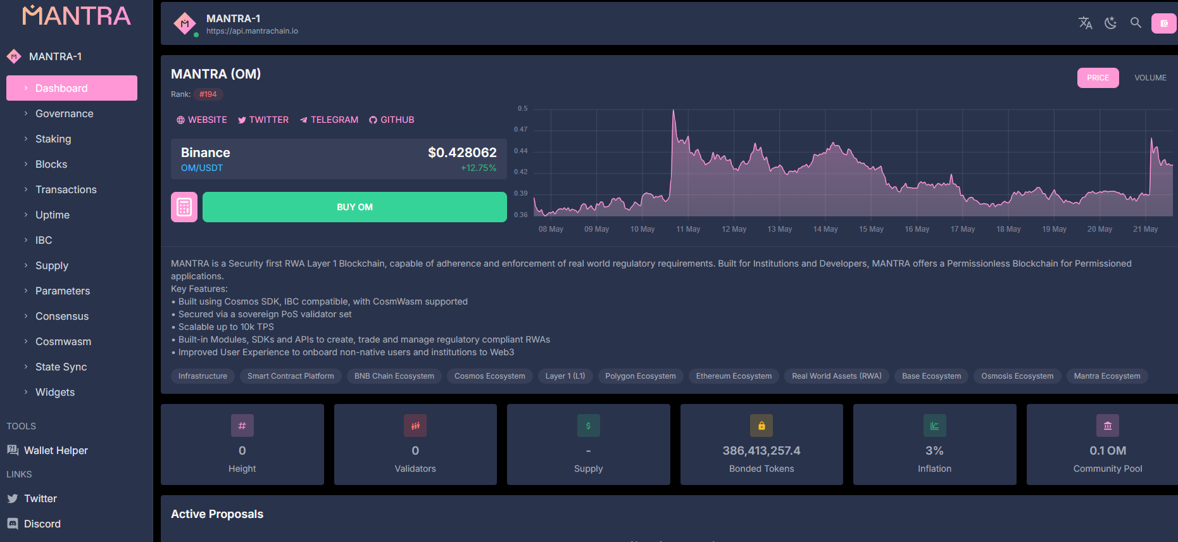1178x542 pixels.
Task: Open the TELEGRAM link
Action: point(329,120)
